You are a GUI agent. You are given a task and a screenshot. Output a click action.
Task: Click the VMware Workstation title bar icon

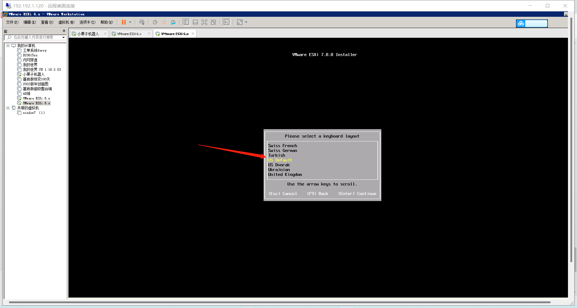5,14
